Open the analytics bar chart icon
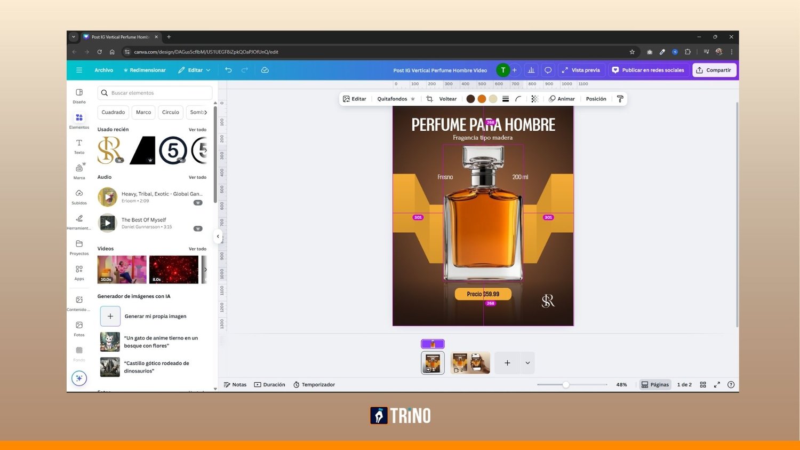The image size is (800, 450). (531, 70)
